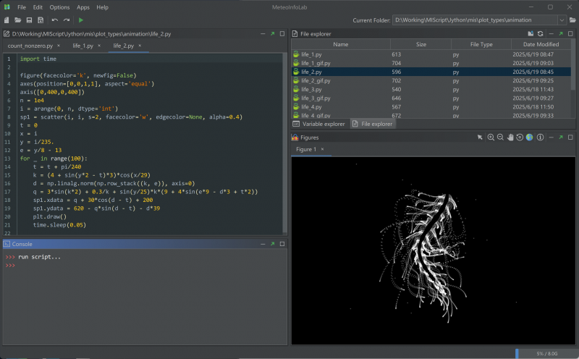This screenshot has height=359, width=579.
Task: Switch to the Variable explorer tab
Action: point(323,124)
